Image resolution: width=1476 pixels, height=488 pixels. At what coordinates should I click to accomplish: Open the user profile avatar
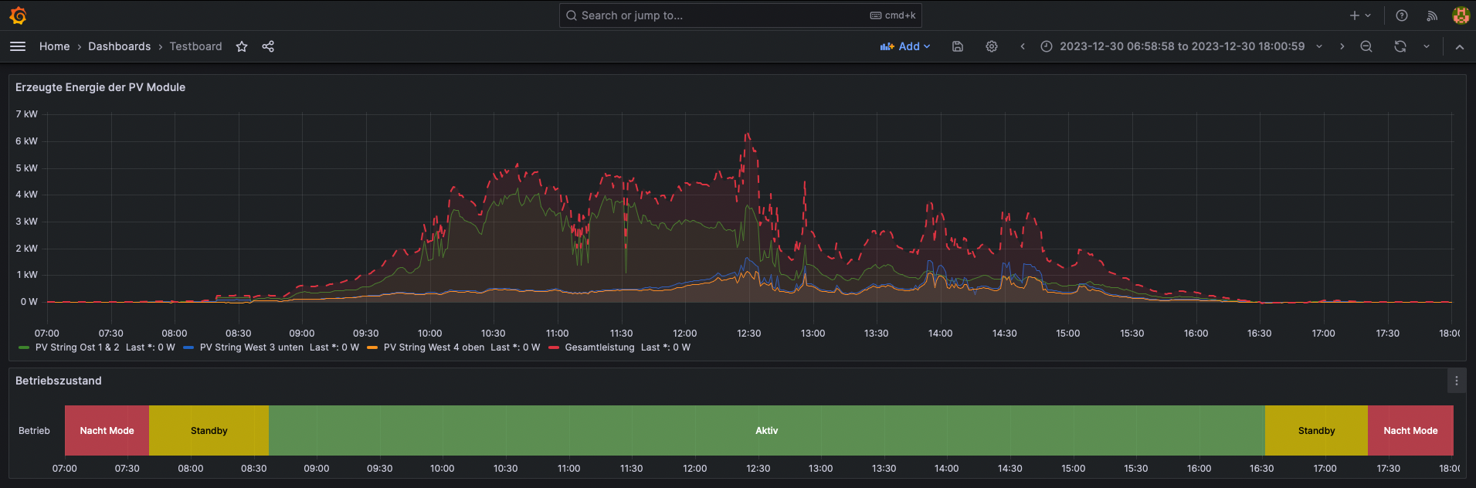click(1461, 15)
